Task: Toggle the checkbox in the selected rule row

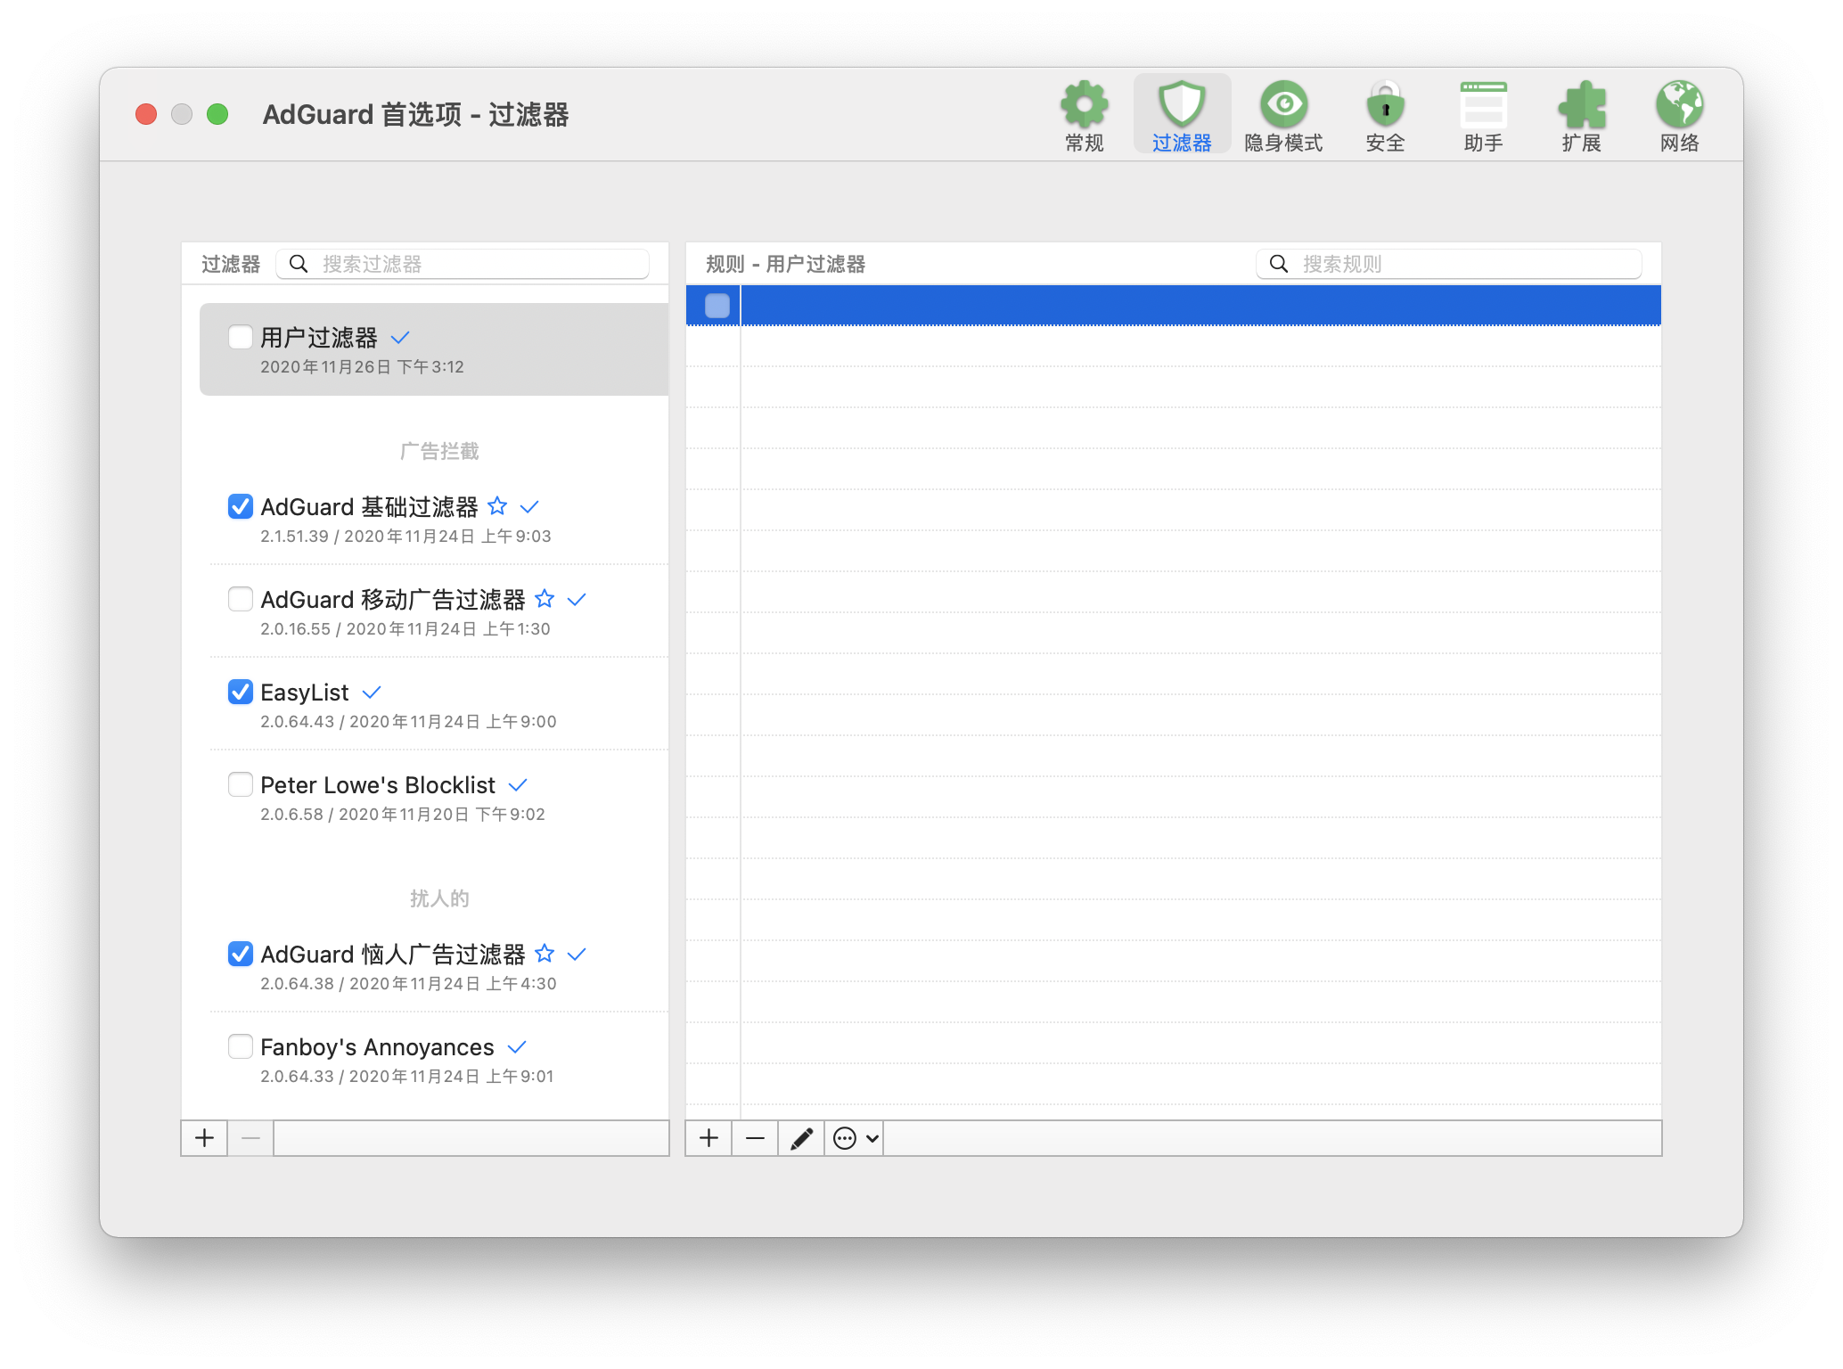Action: point(717,306)
